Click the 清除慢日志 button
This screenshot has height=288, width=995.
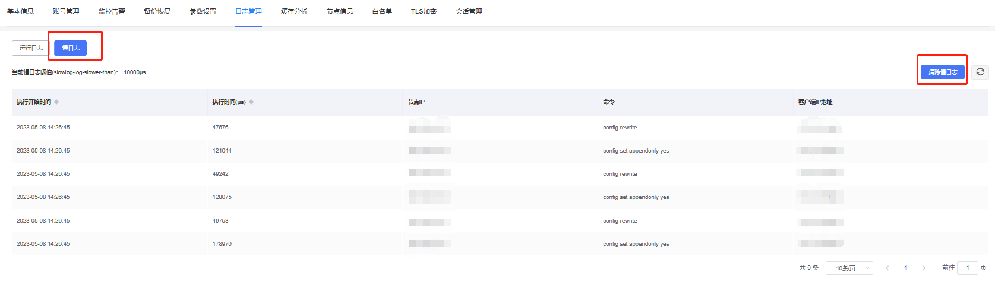943,72
